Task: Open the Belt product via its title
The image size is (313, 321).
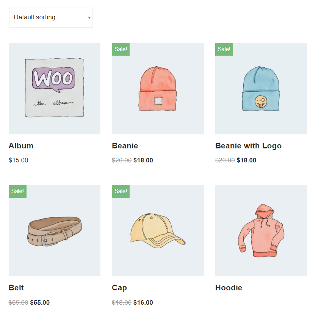Action: (x=16, y=288)
